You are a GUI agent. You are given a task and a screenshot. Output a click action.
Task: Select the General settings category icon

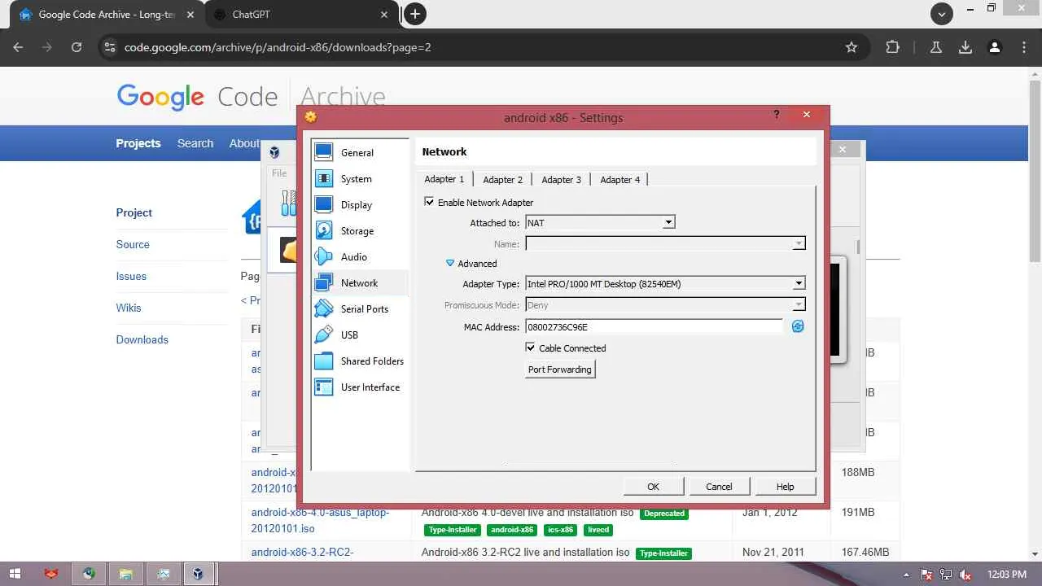coord(324,152)
